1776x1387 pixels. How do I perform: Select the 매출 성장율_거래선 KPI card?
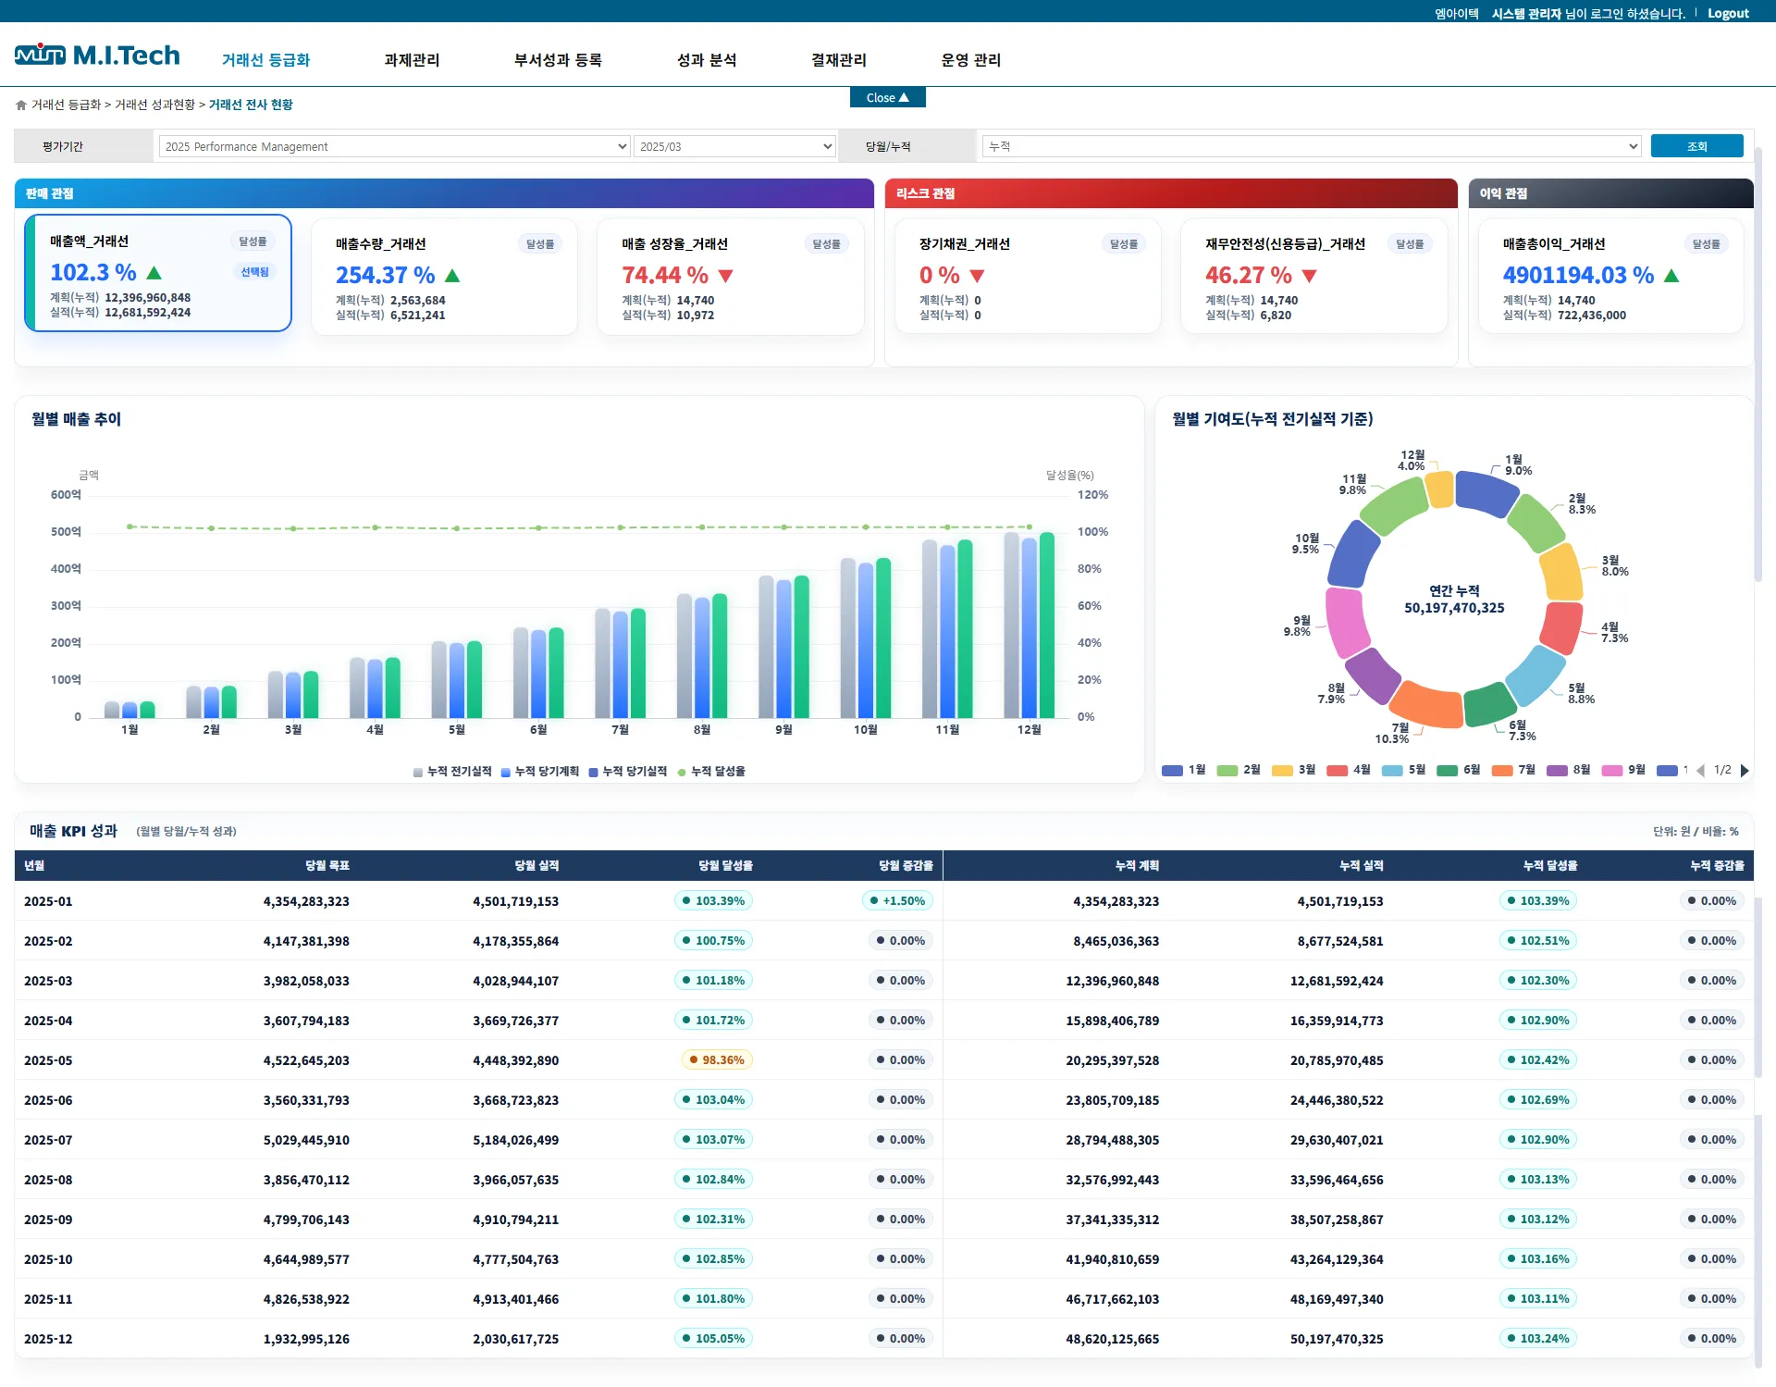[731, 277]
